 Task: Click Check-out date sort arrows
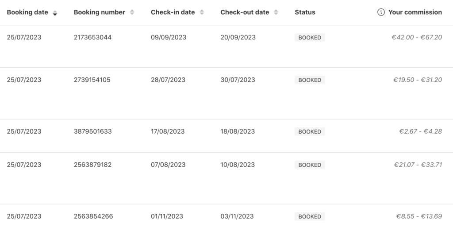tap(276, 13)
